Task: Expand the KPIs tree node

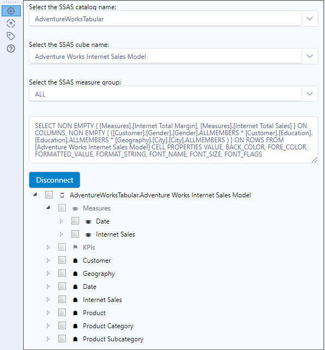Action: [x=48, y=248]
